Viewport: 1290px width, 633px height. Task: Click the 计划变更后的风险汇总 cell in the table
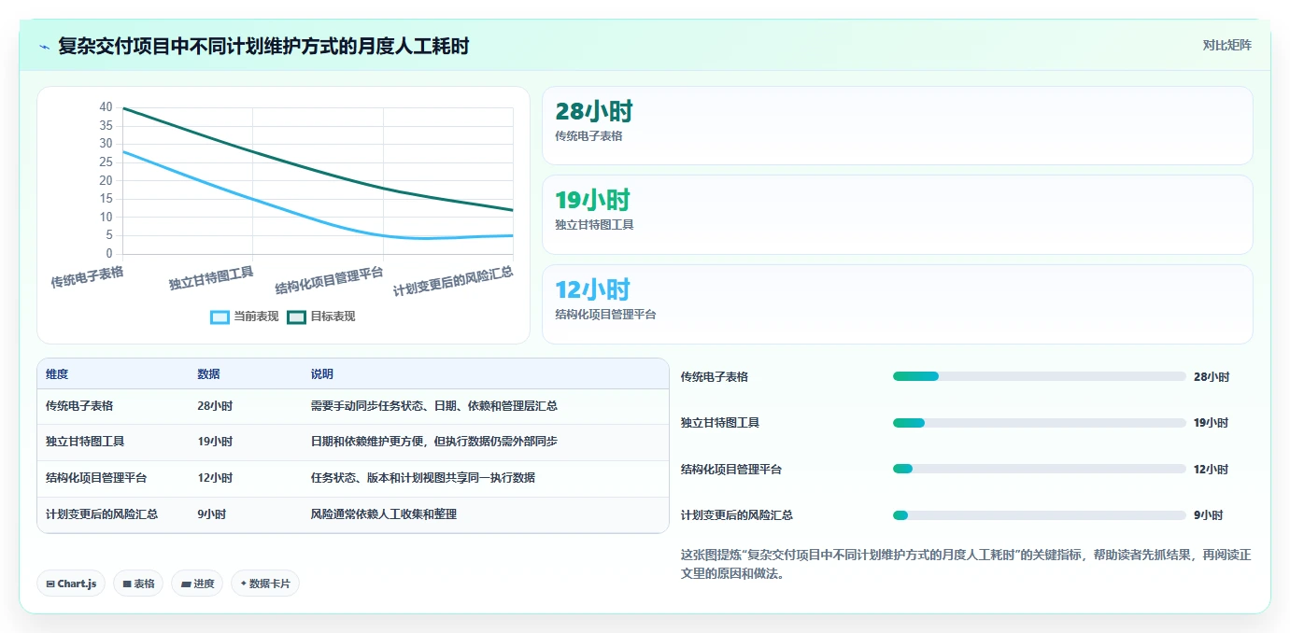tap(102, 514)
